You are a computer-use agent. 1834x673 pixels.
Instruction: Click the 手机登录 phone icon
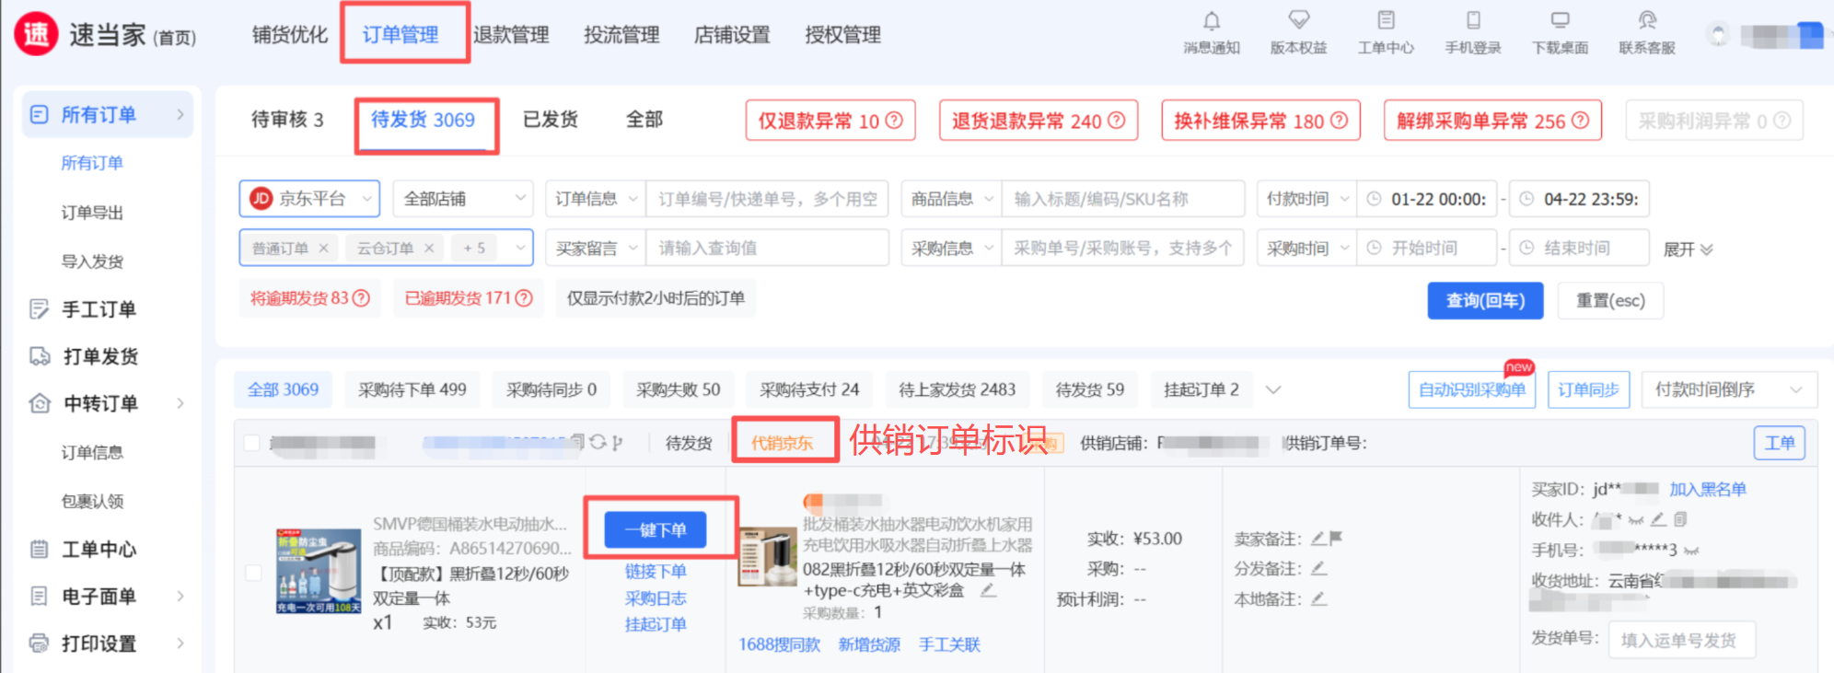tap(1473, 20)
